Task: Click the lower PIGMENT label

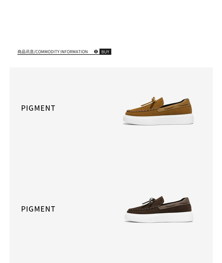Action: (38, 209)
